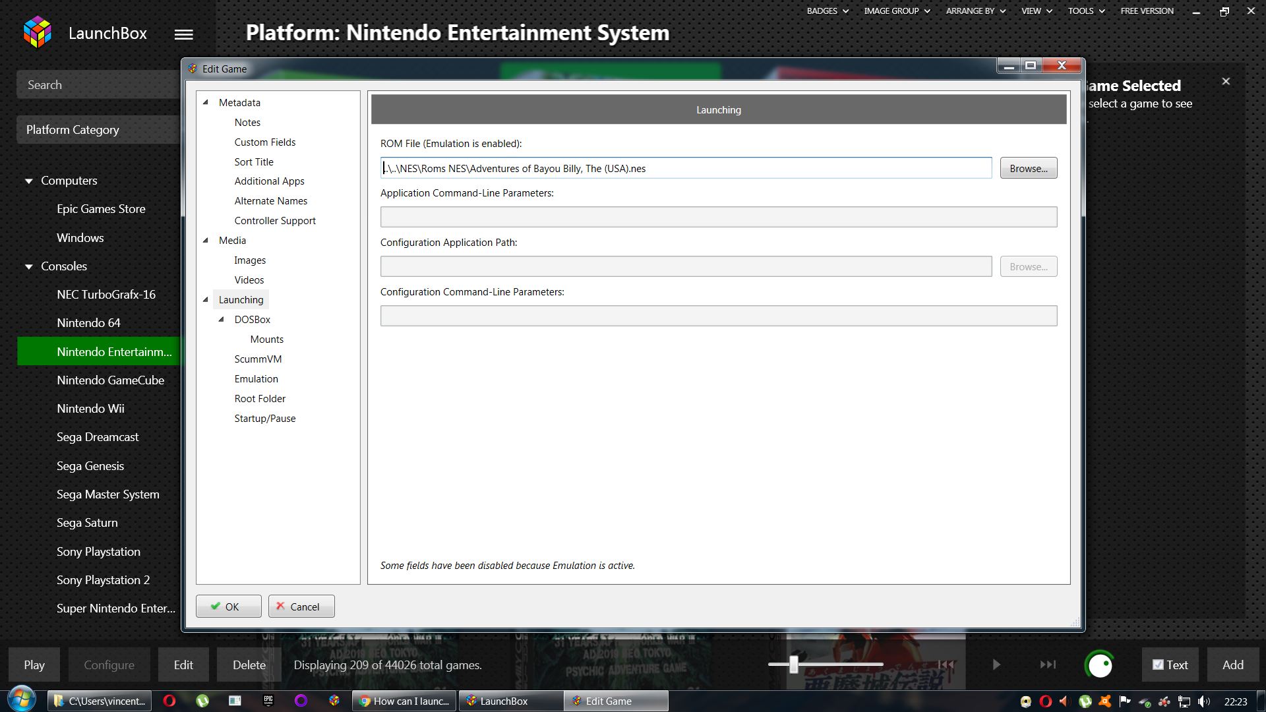1266x712 pixels.
Task: Select Nintendo 64 platform
Action: [x=88, y=322]
